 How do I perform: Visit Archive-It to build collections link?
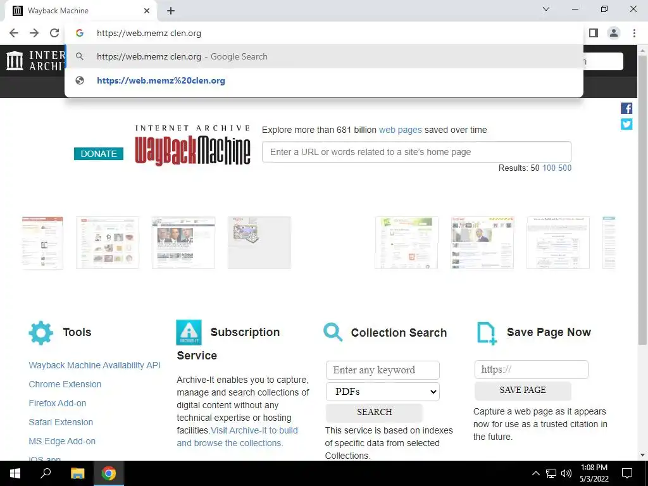coord(237,437)
